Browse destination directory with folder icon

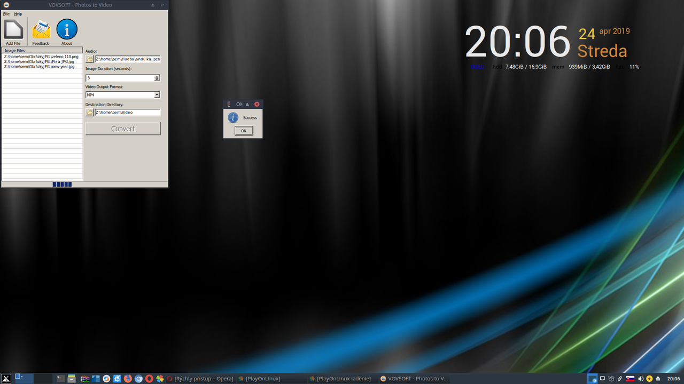(90, 113)
